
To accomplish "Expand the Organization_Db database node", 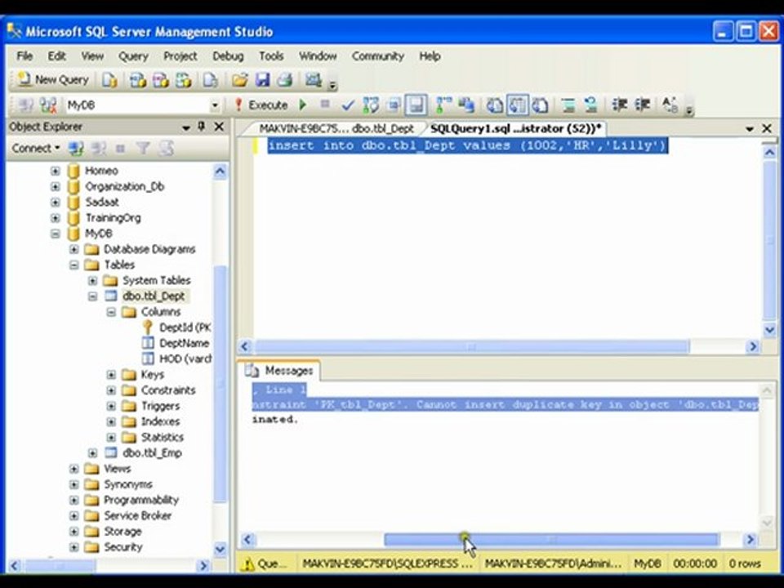I will tap(55, 186).
